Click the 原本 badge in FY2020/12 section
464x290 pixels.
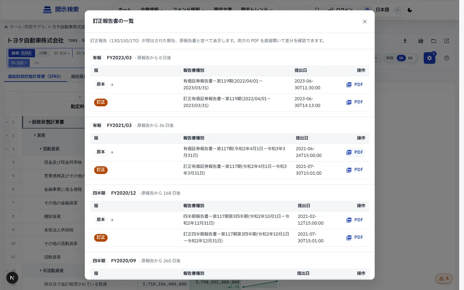tap(101, 220)
